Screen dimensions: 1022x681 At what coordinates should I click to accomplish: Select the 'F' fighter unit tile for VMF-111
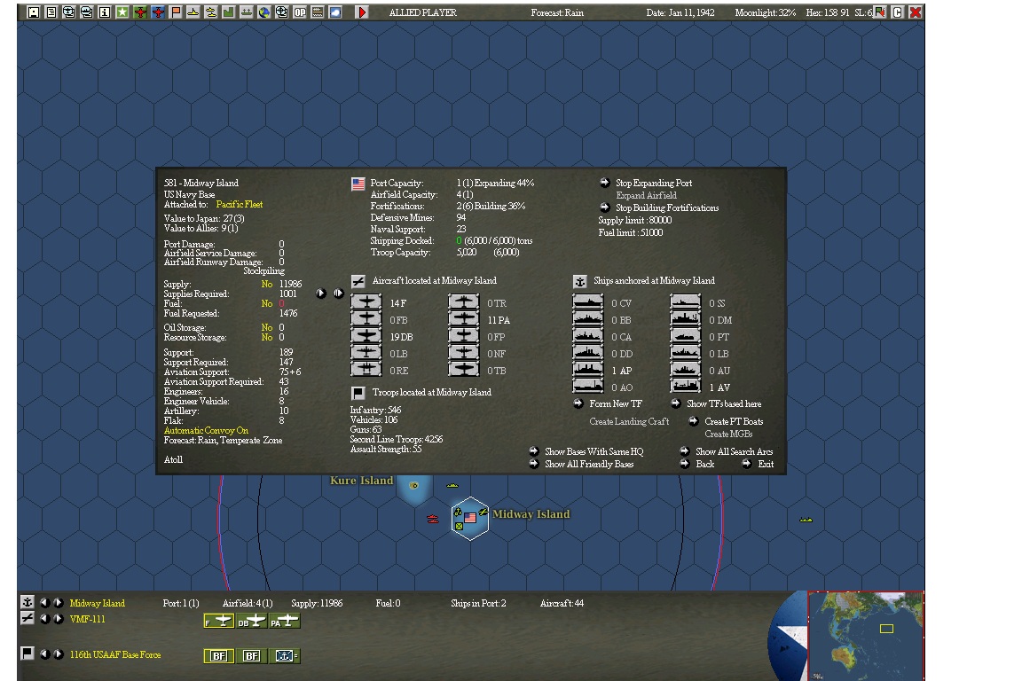[219, 621]
